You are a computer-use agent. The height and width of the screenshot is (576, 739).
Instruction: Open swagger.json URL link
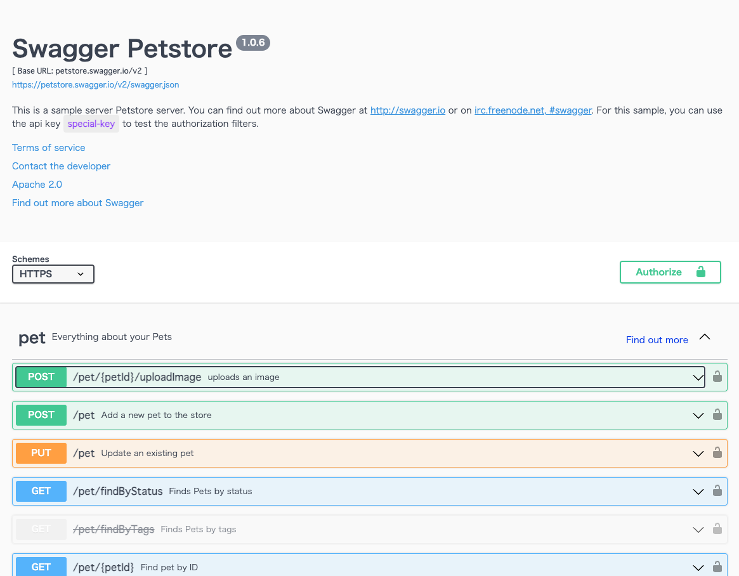pyautogui.click(x=96, y=85)
